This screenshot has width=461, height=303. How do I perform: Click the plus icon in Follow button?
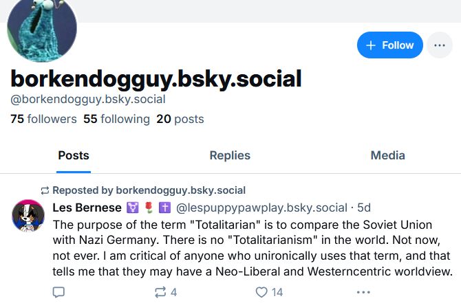click(371, 45)
